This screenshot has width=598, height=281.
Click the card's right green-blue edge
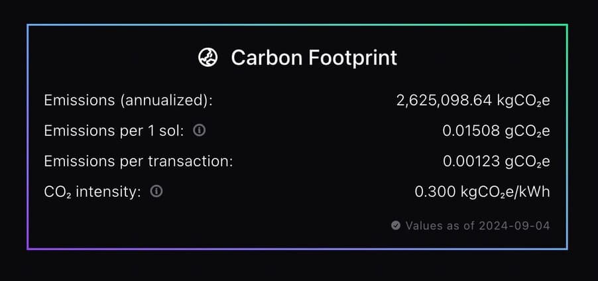(x=567, y=137)
